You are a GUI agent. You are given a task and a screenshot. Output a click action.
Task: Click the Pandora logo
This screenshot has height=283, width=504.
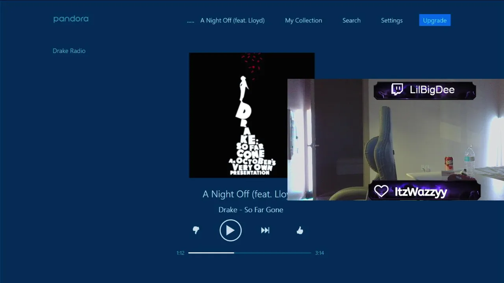pos(71,19)
